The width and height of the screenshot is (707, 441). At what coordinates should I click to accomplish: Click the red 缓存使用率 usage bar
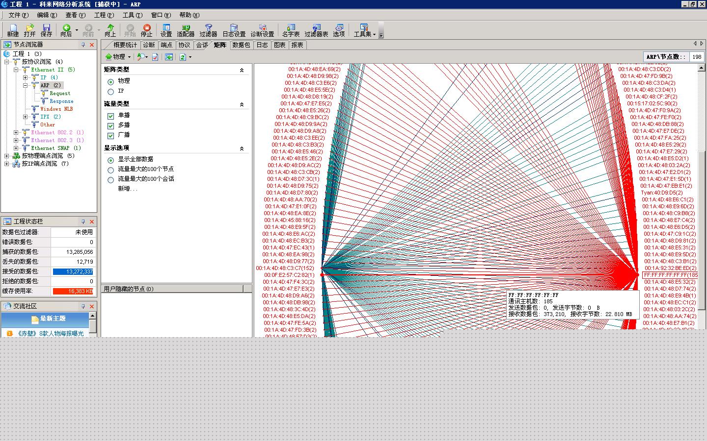[73, 291]
